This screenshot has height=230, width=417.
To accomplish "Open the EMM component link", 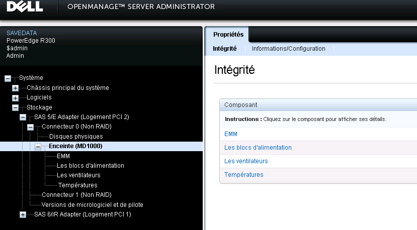I will tap(230, 134).
